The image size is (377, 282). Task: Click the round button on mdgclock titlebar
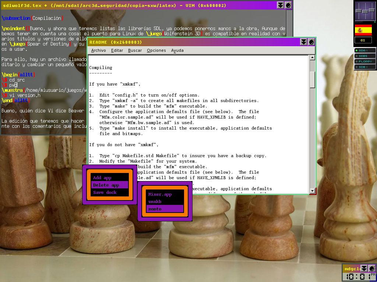tap(372, 268)
